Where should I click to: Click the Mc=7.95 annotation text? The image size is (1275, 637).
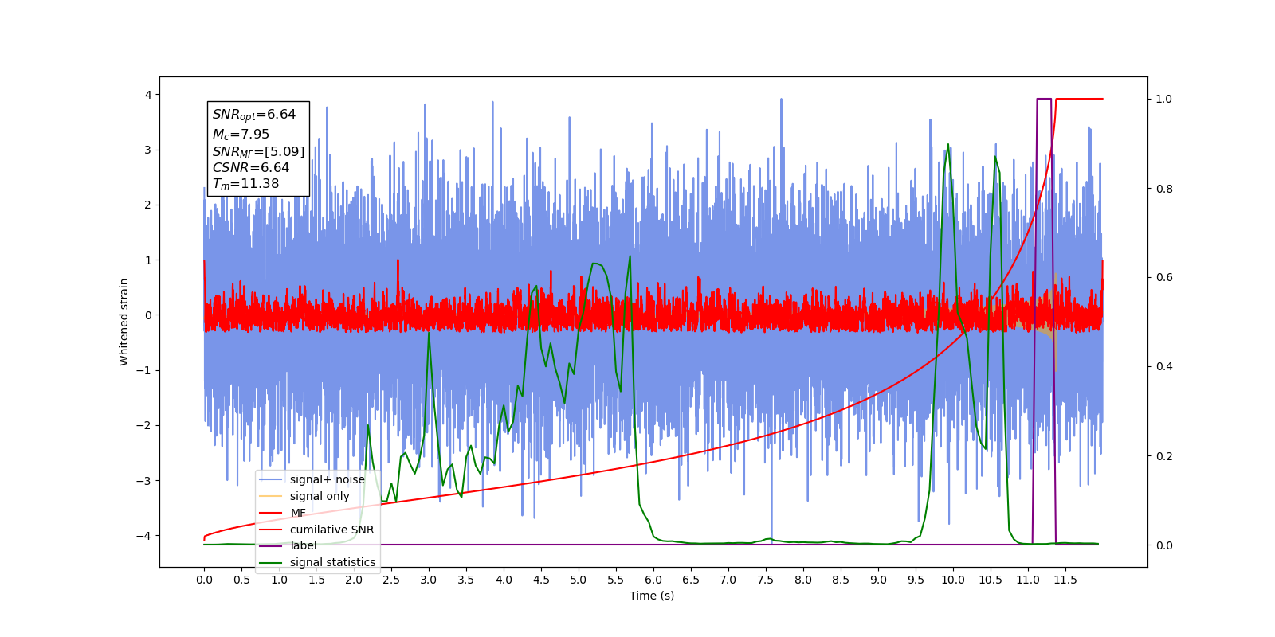241,135
